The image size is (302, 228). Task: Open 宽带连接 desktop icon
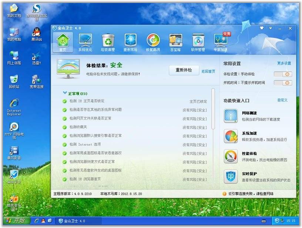[37, 82]
